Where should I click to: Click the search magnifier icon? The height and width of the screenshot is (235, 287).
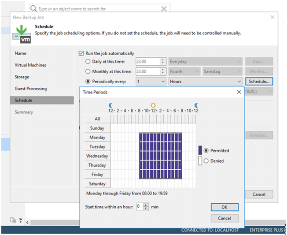[x=33, y=8]
